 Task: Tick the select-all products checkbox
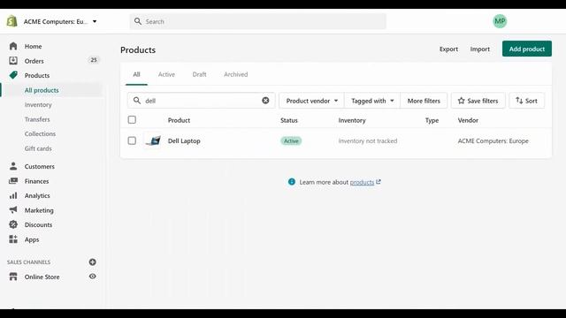coord(132,120)
